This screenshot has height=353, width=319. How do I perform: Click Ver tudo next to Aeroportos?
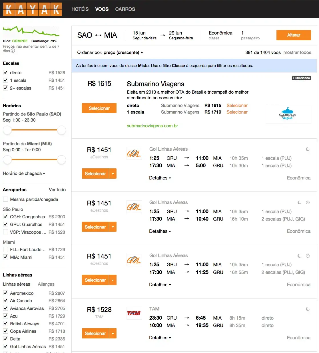point(57,189)
